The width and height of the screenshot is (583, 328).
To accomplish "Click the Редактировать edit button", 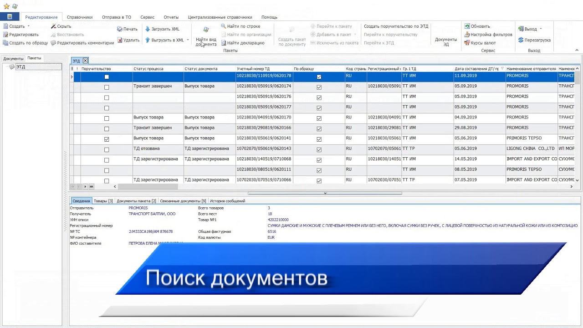I will pos(21,35).
